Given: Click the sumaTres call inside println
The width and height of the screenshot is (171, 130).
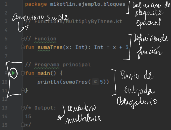Looking at the screenshot, I should [75, 82].
